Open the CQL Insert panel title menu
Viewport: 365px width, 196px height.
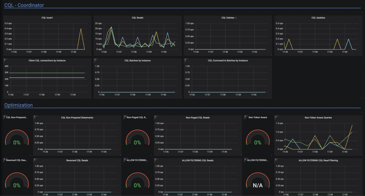(47, 18)
